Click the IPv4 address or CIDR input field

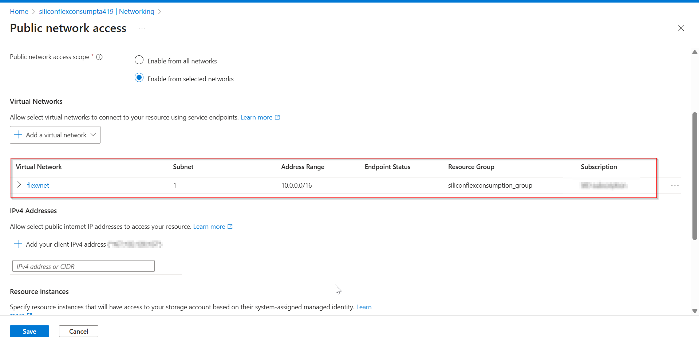click(83, 266)
